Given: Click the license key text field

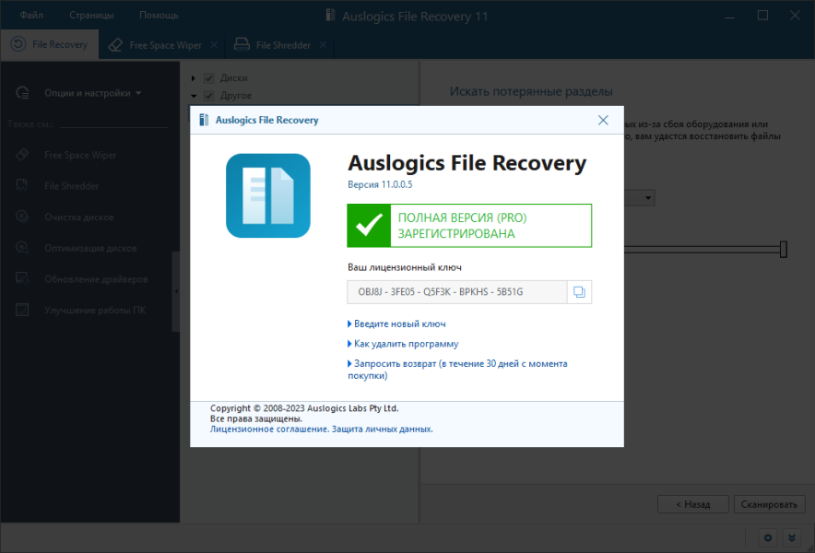Looking at the screenshot, I should click(457, 292).
